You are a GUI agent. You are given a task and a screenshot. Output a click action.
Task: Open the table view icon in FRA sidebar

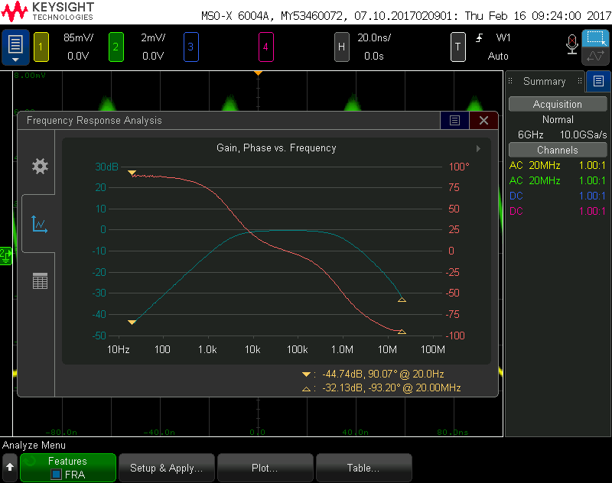pos(39,280)
